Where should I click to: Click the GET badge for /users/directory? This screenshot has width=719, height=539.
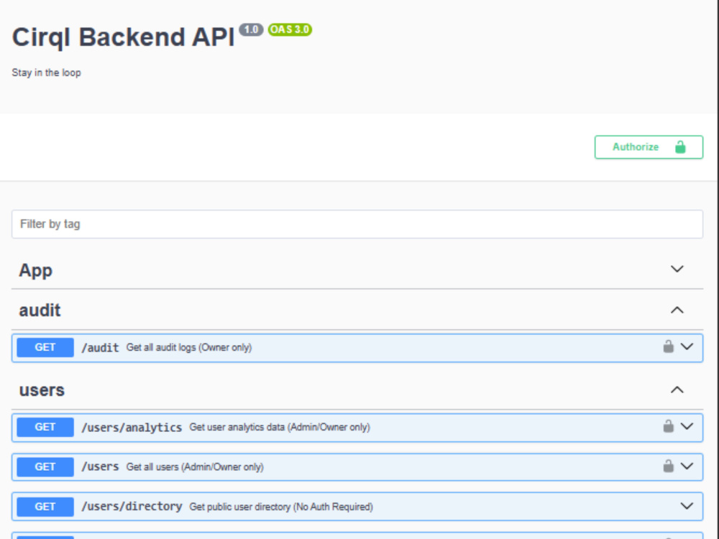click(x=45, y=507)
